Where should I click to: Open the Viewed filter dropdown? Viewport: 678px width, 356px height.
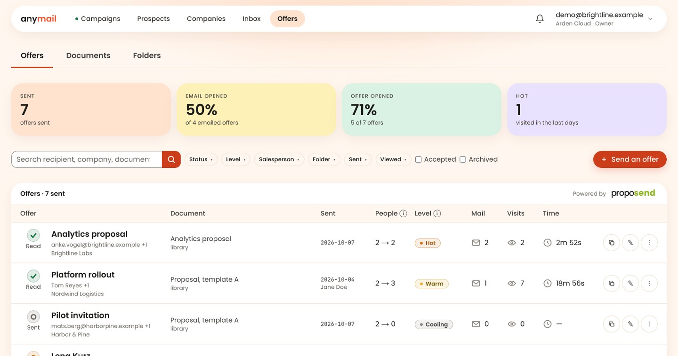(394, 159)
